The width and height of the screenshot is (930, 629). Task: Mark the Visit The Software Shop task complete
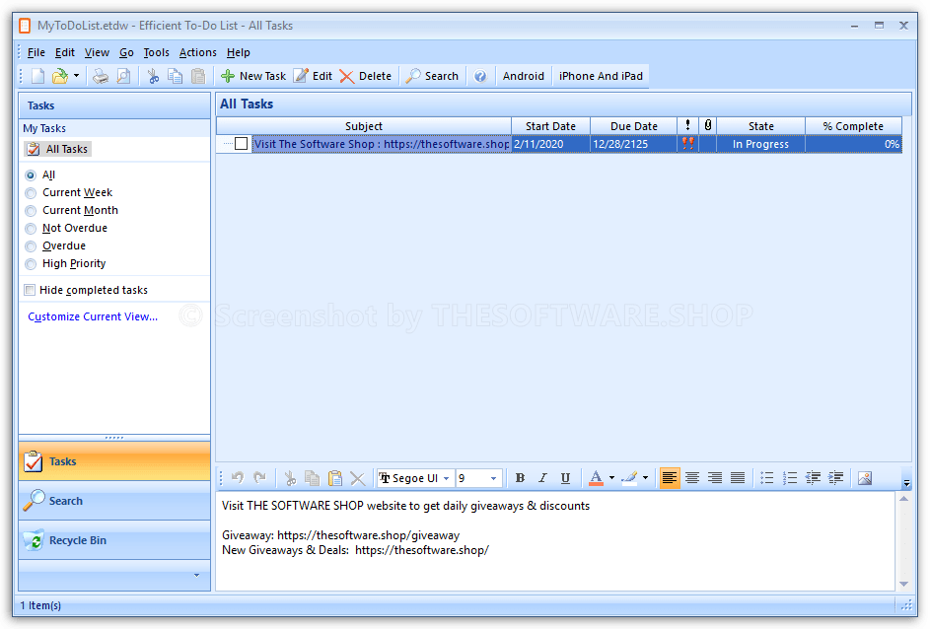click(240, 143)
